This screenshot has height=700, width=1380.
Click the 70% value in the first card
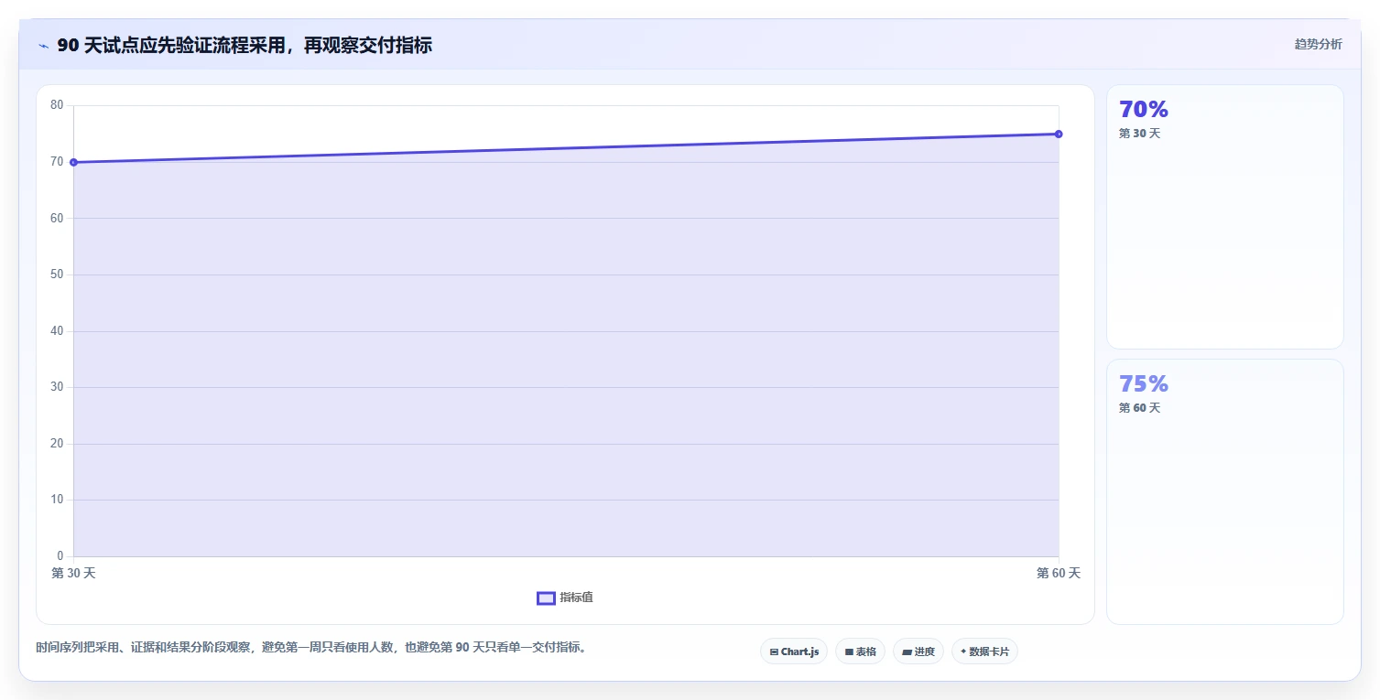[x=1144, y=110]
